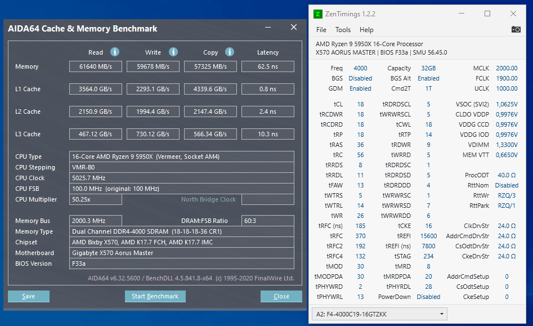Viewport: 533px width, 326px height.
Task: Click the MEM VTT value 0,6650V
Action: 507,155
